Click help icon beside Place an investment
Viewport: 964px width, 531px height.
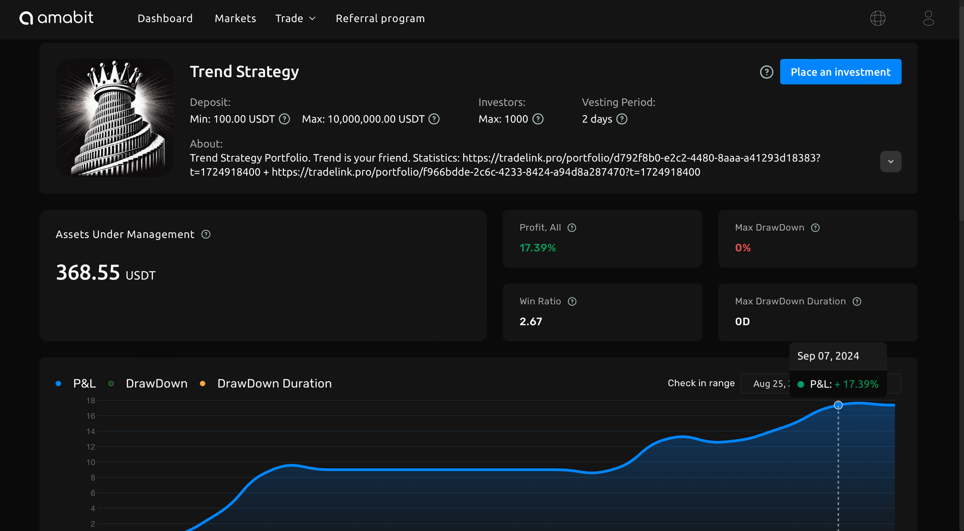(x=766, y=72)
